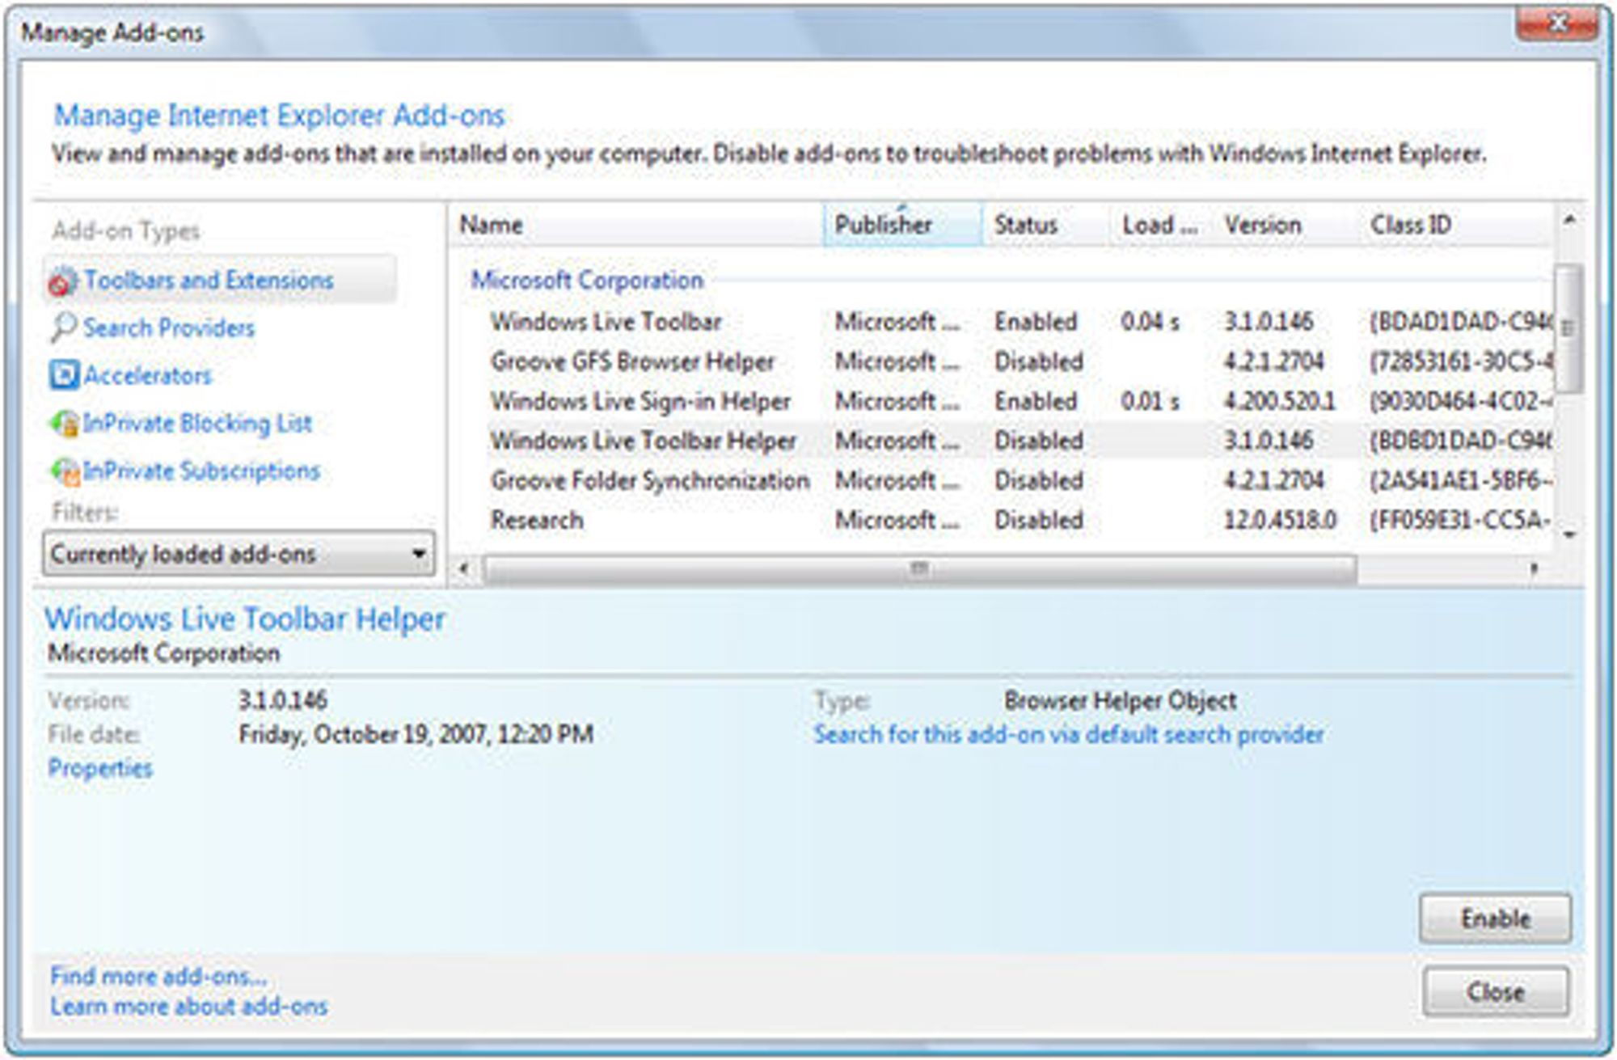This screenshot has height=1060, width=1617.
Task: Sort list by Class ID column header
Action: 1455,225
